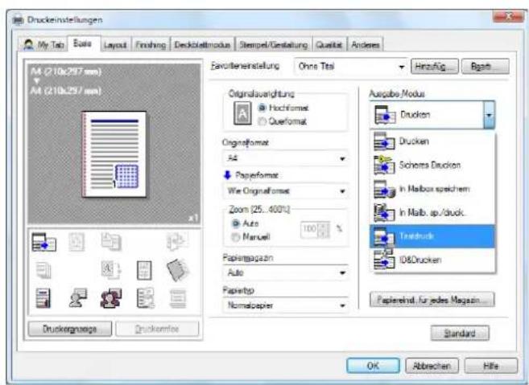Close the Druckeinstellungen dialog
The height and width of the screenshot is (385, 529).
508,16
